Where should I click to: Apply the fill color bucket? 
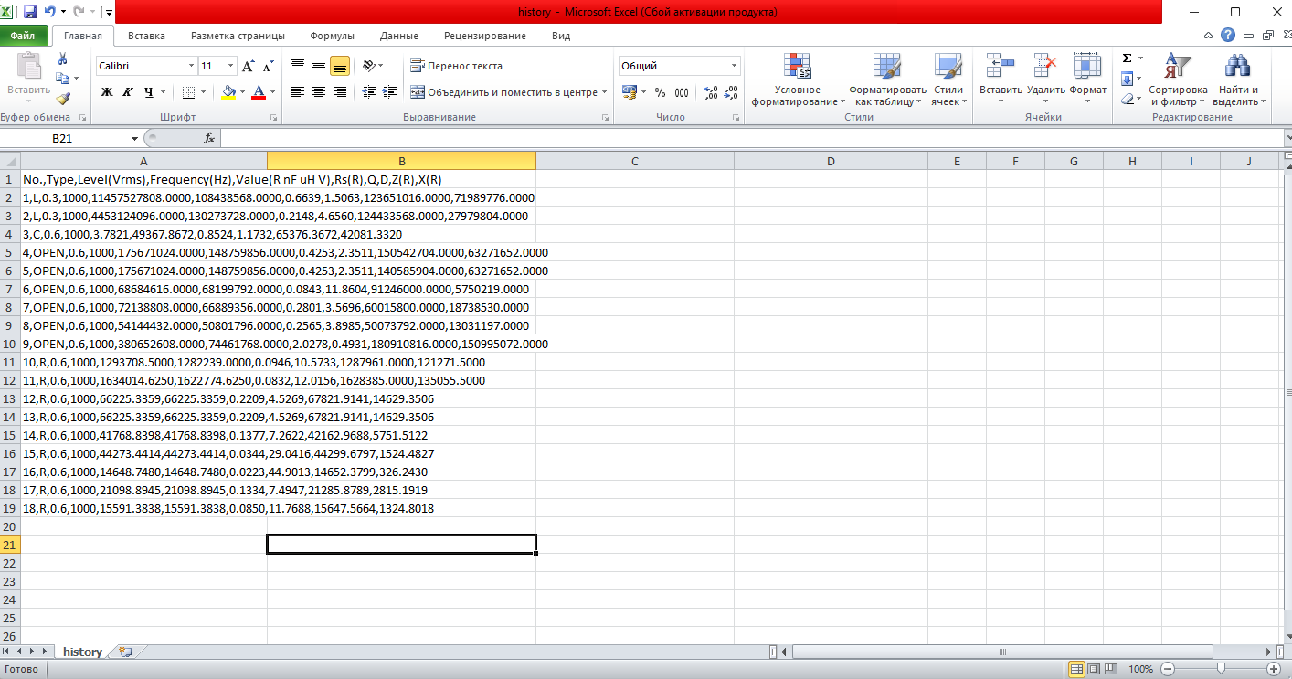point(228,92)
